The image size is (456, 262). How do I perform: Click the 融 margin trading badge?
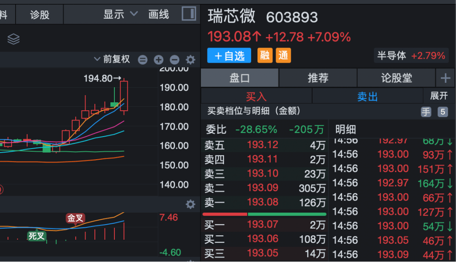click(x=265, y=55)
